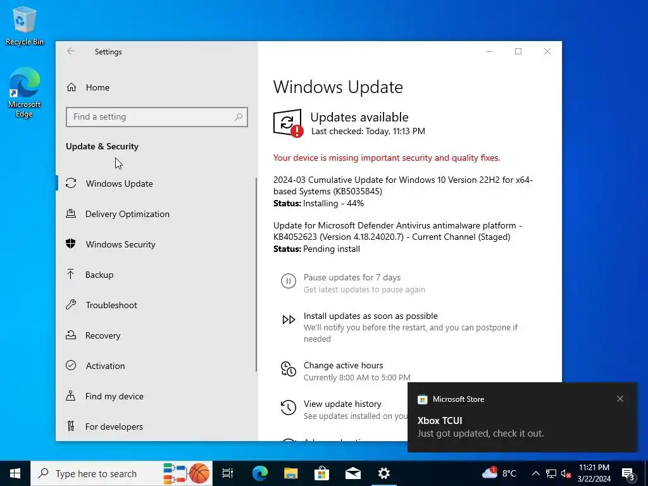Open View update history option
This screenshot has height=486, width=648.
coord(342,404)
